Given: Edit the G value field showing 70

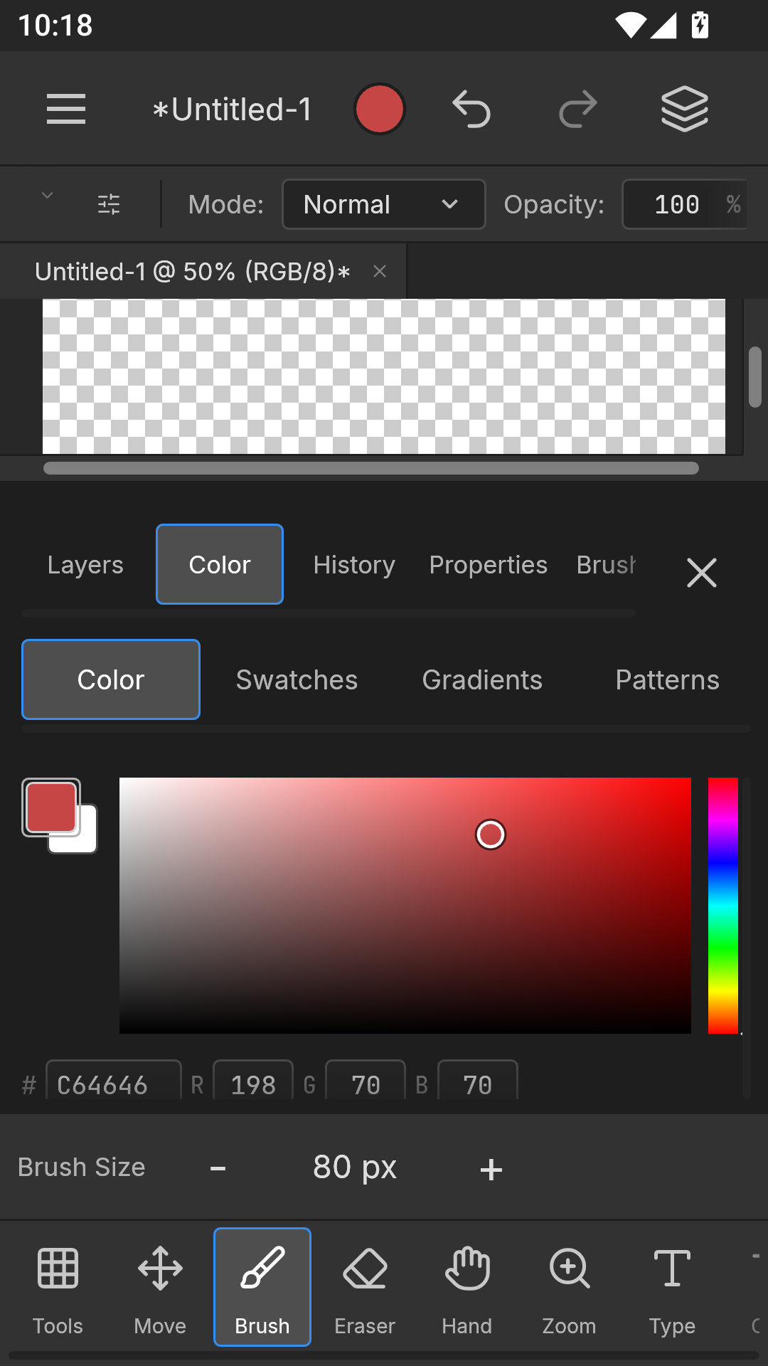Looking at the screenshot, I should pyautogui.click(x=366, y=1081).
